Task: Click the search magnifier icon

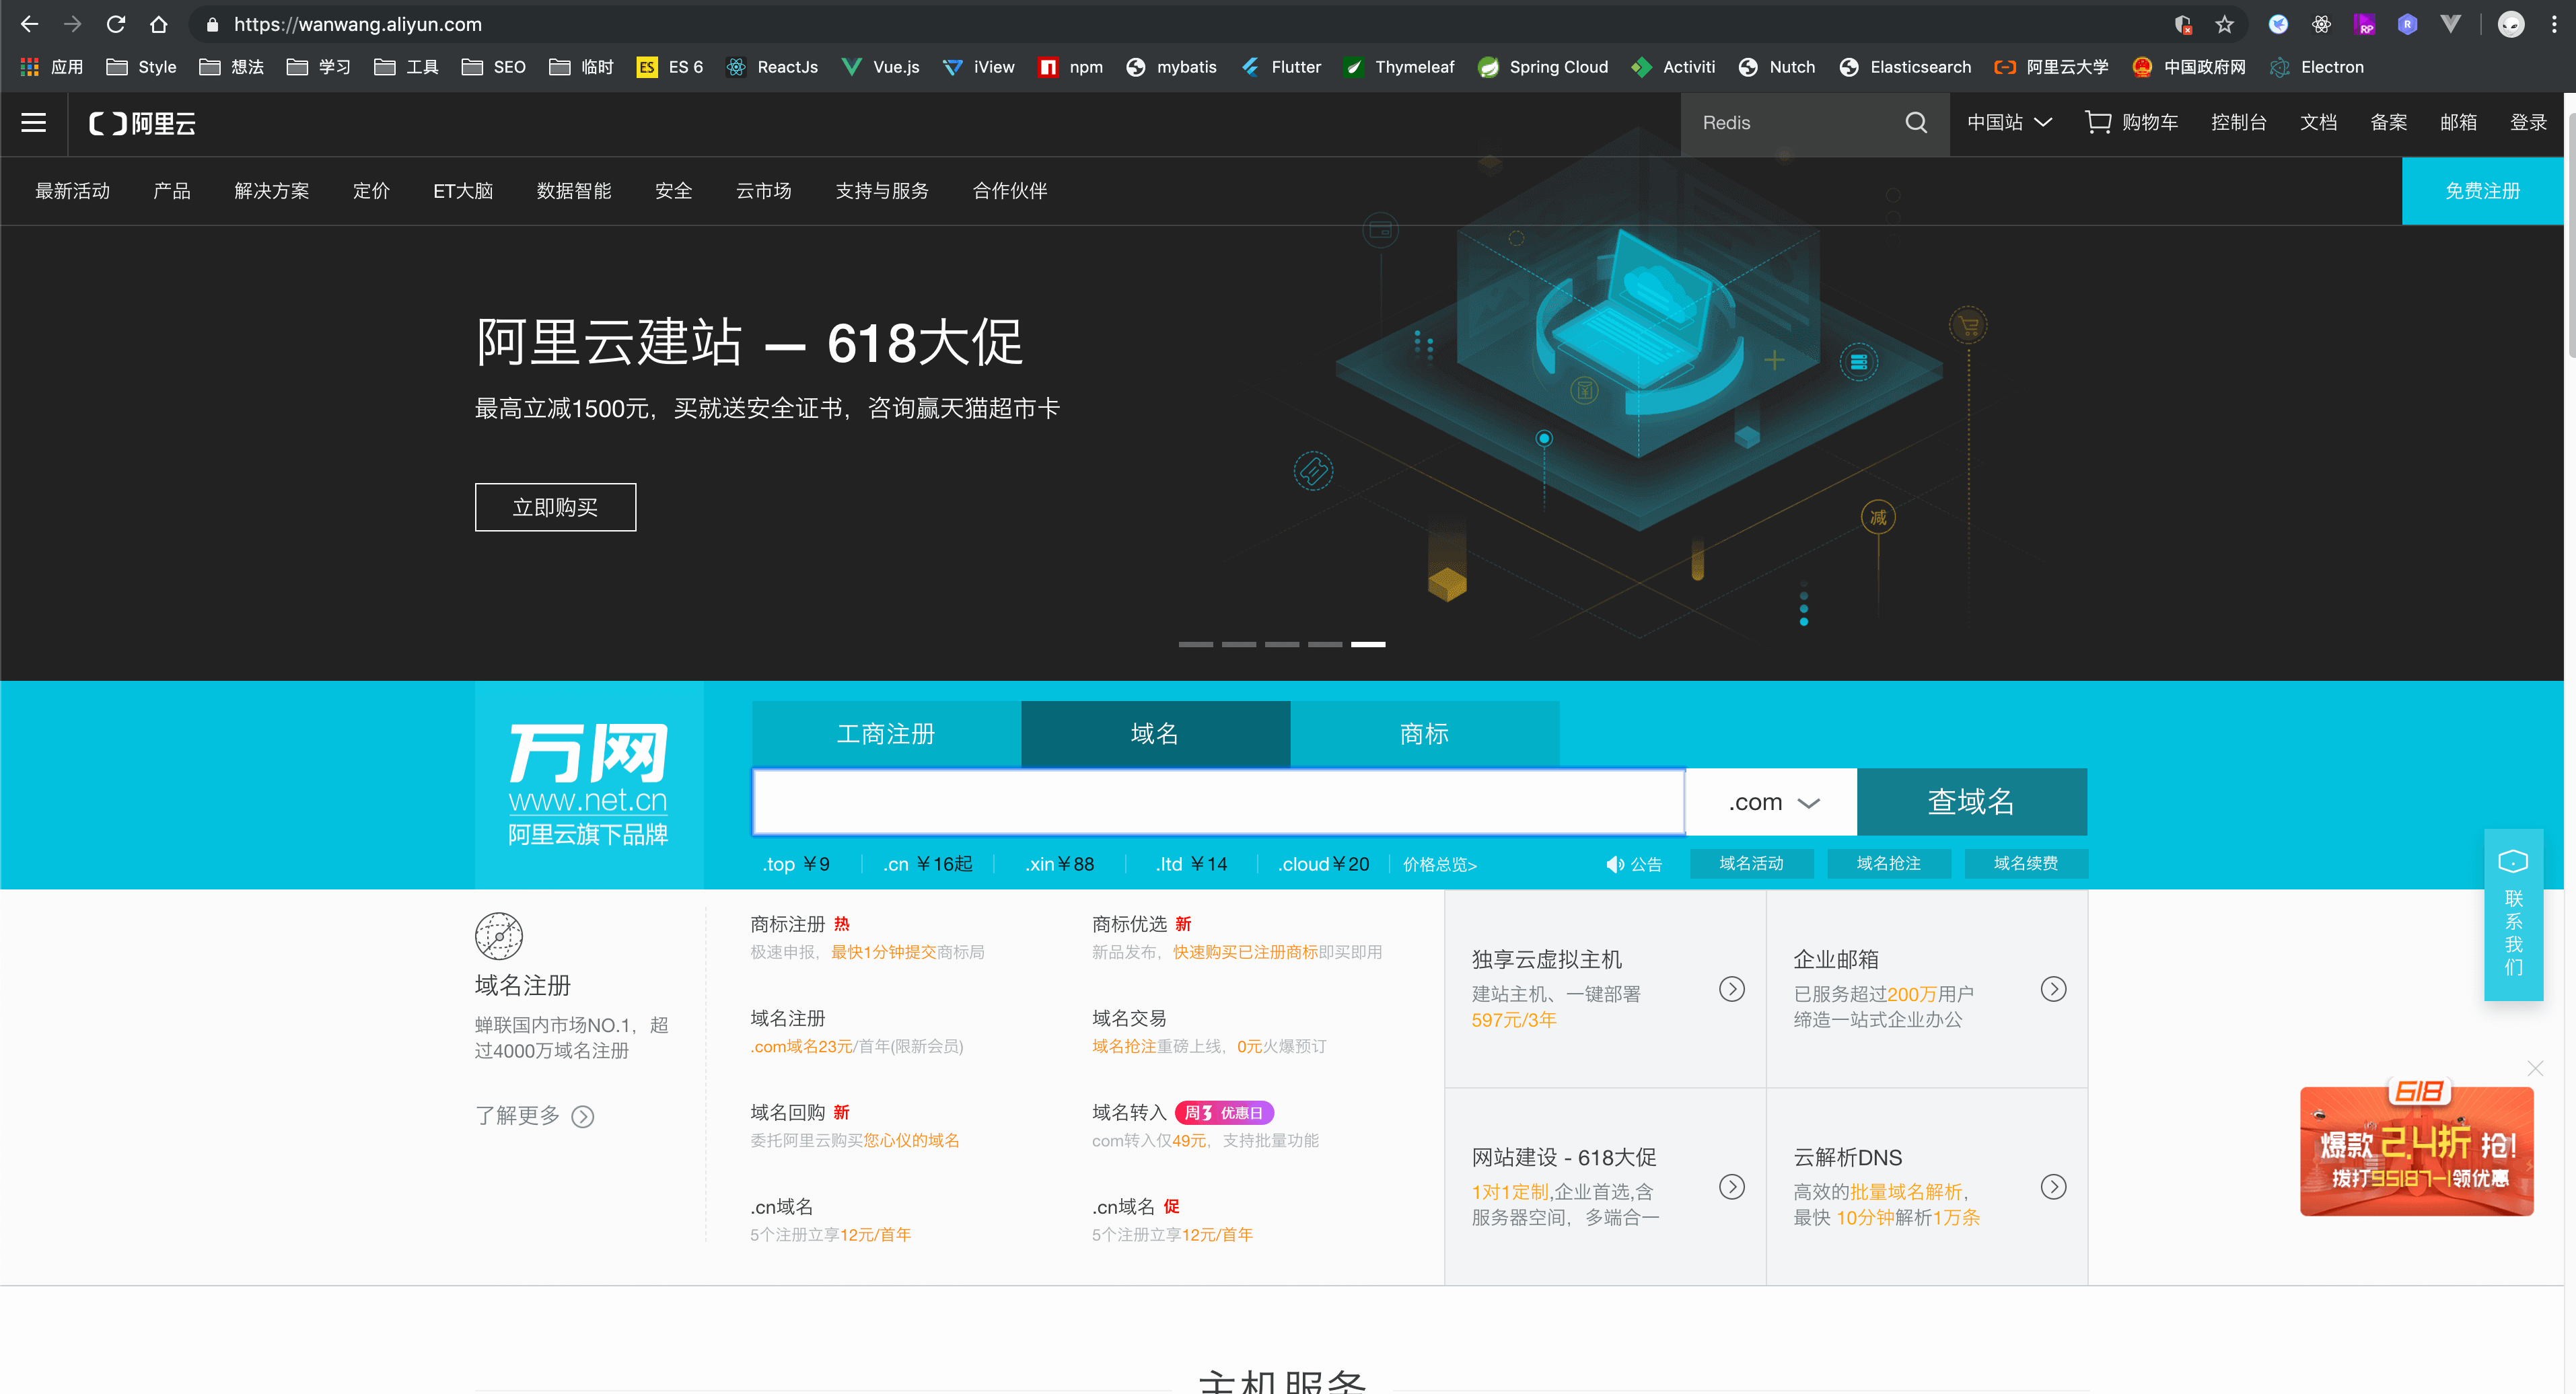Action: tap(1916, 122)
